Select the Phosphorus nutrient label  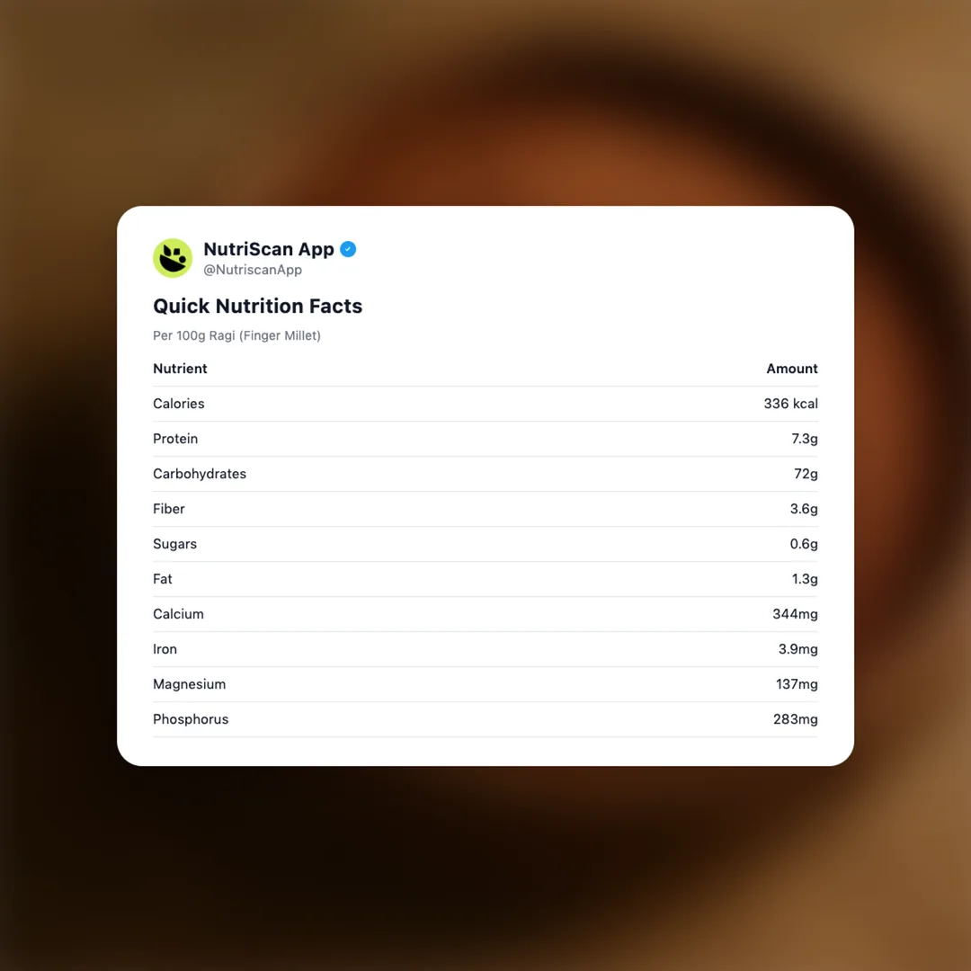[x=191, y=719]
